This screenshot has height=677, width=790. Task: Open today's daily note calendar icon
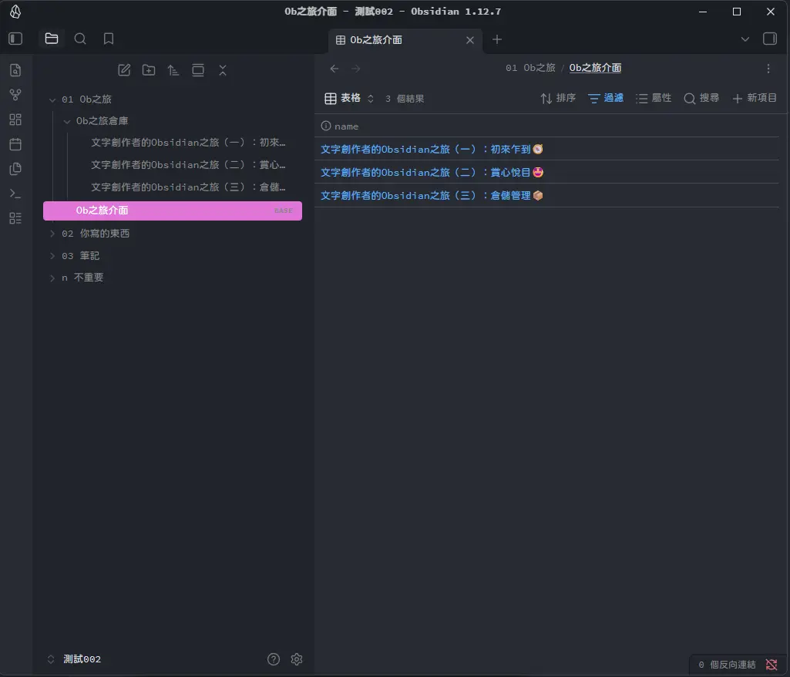point(15,144)
